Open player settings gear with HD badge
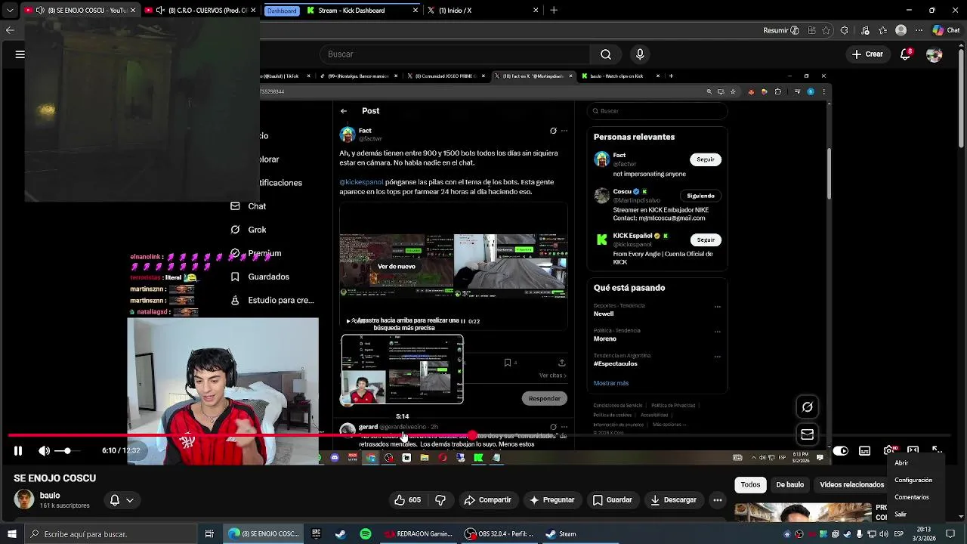 [890, 451]
